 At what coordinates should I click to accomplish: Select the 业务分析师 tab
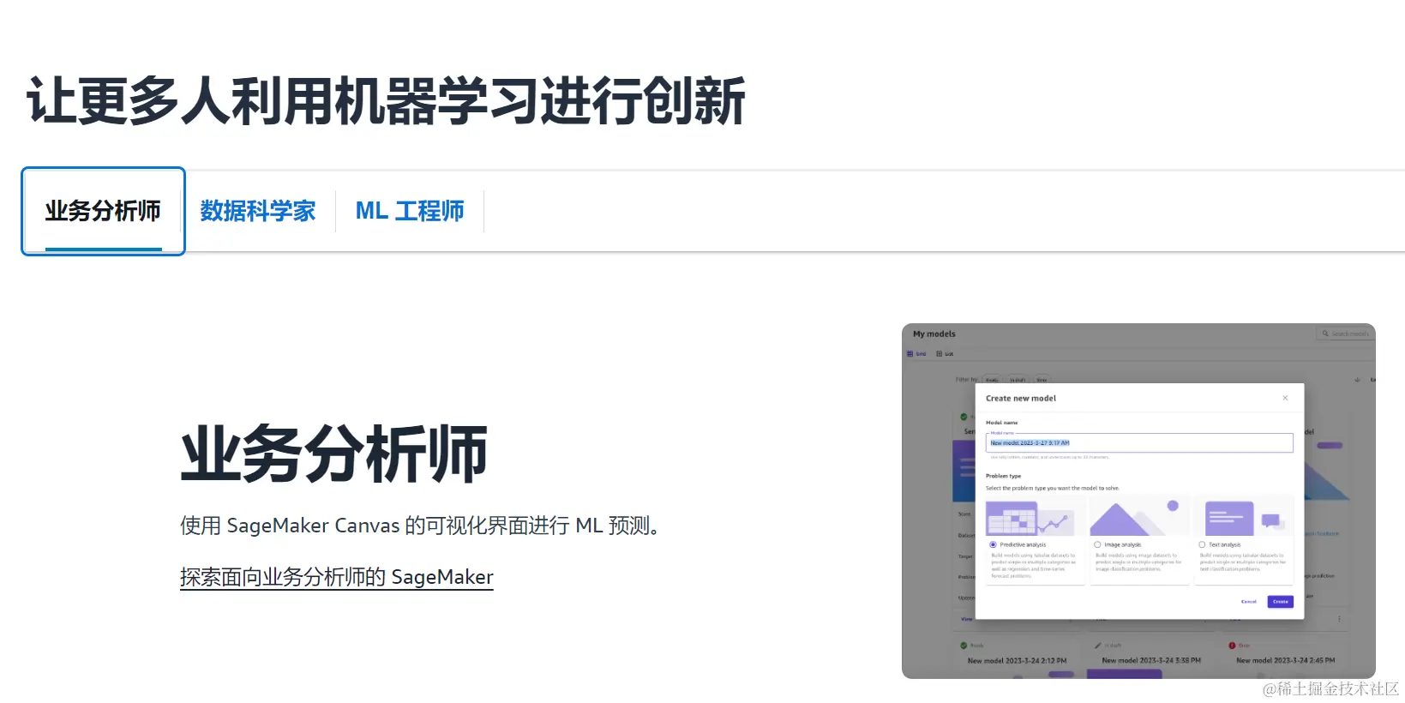103,211
